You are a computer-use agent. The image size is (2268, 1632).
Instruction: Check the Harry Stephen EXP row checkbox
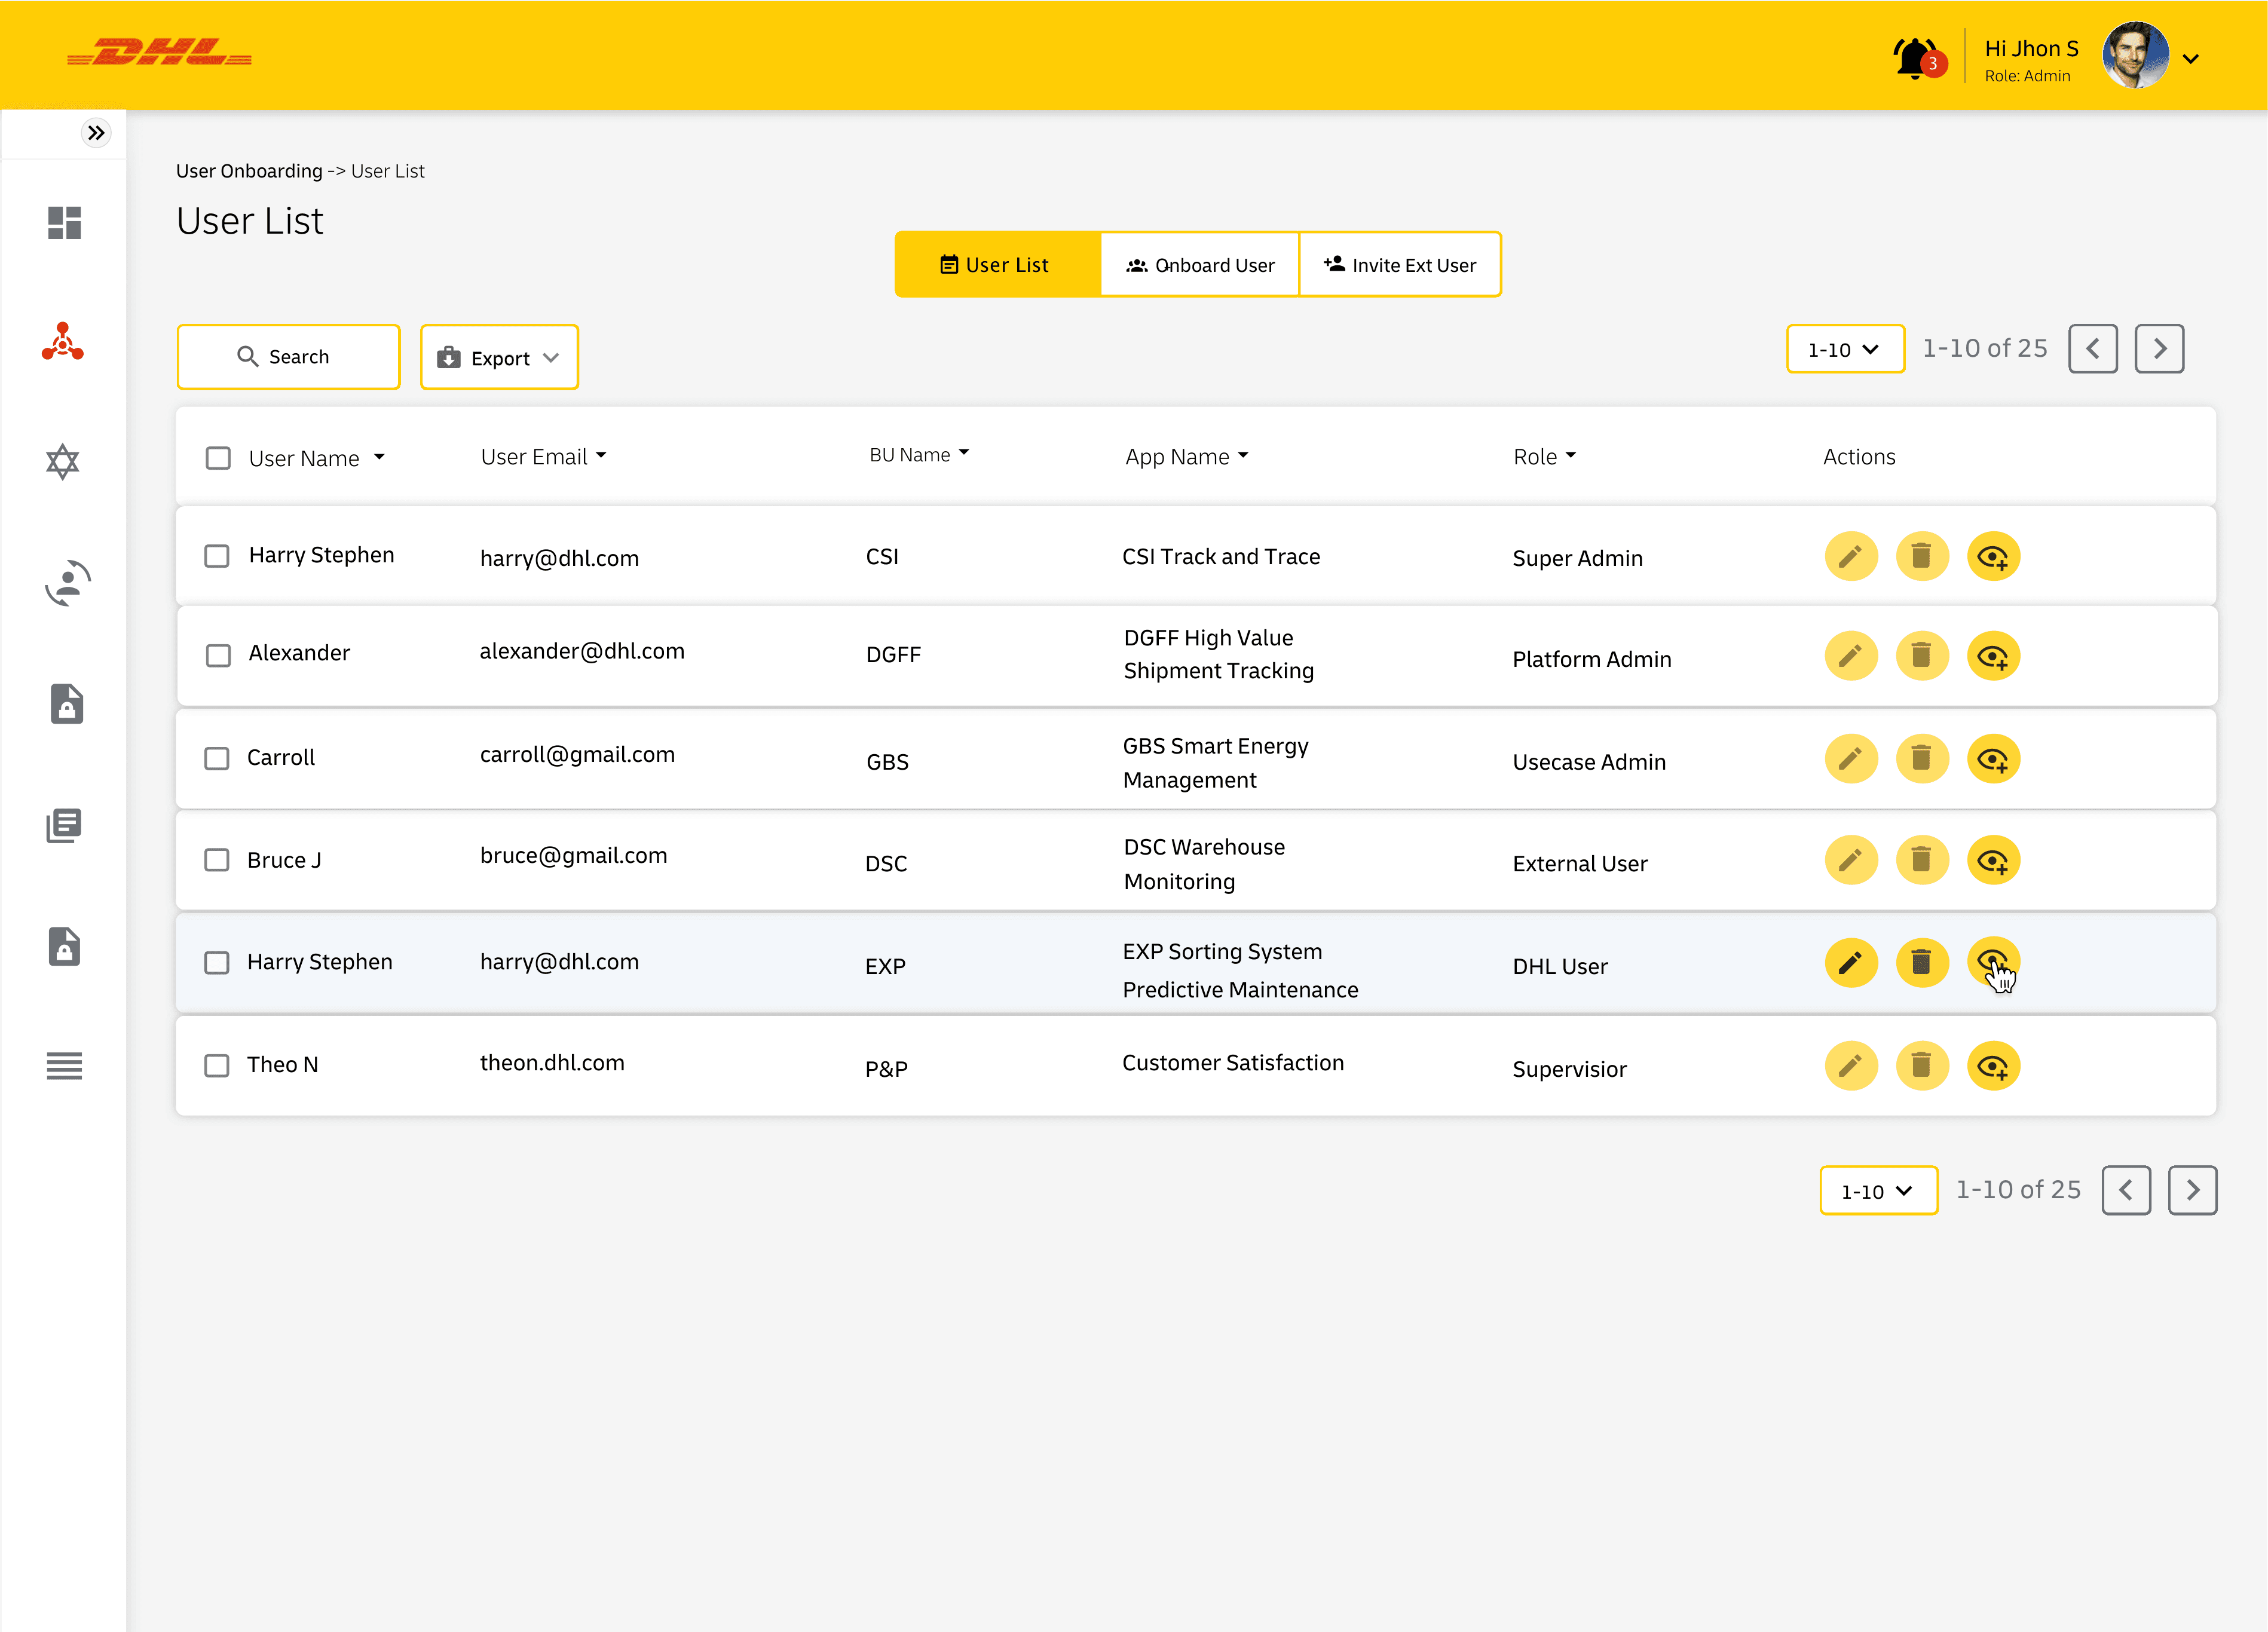tap(217, 962)
